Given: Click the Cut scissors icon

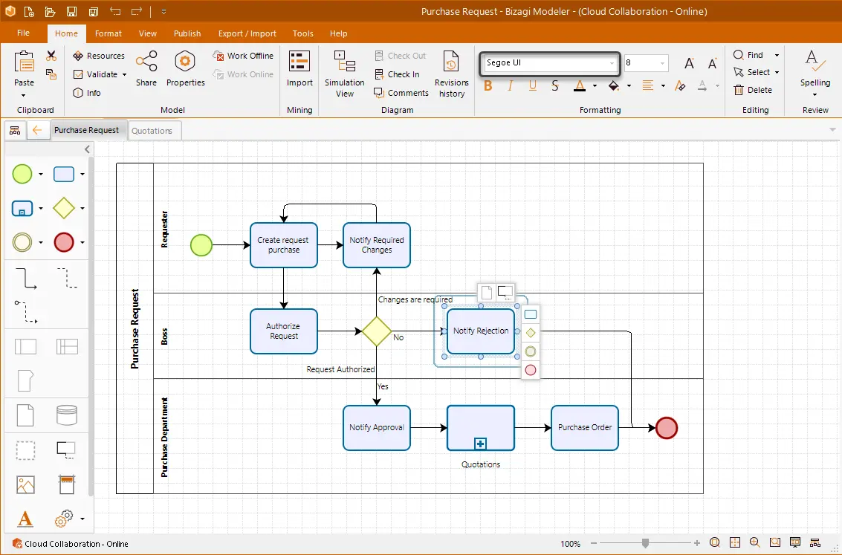Looking at the screenshot, I should [x=51, y=55].
